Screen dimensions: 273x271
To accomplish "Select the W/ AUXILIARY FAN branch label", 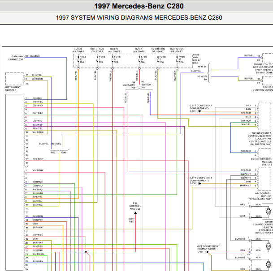I will 130,85.
